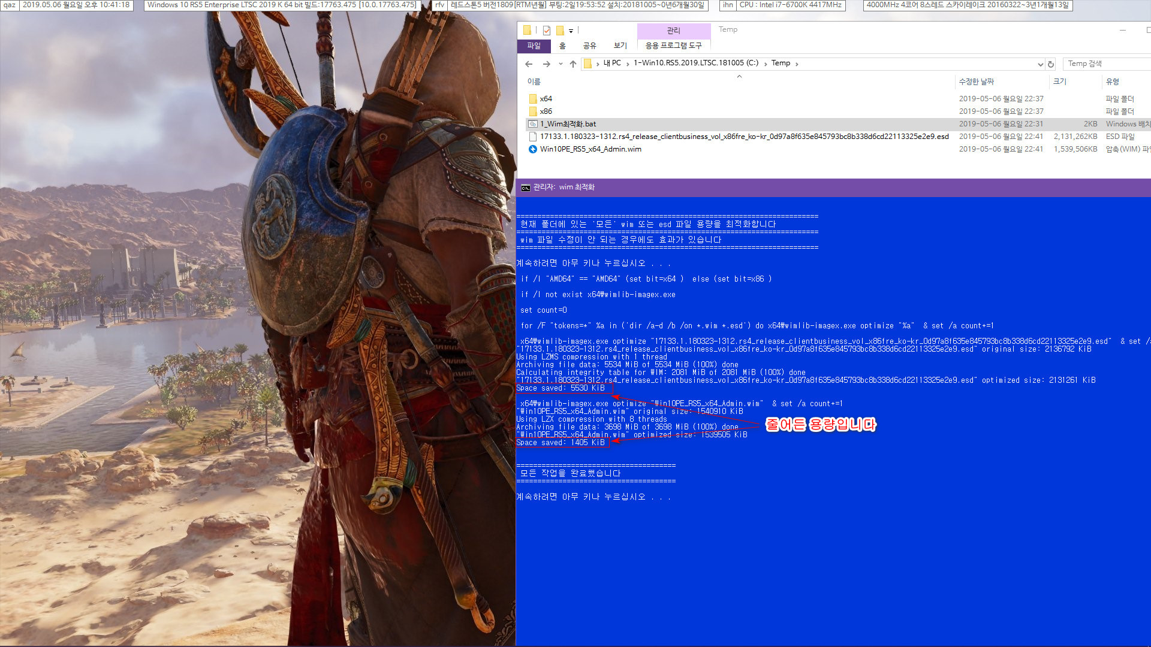Click the 4000MHz Skylake info widget
1151x647 pixels.
[x=968, y=5]
